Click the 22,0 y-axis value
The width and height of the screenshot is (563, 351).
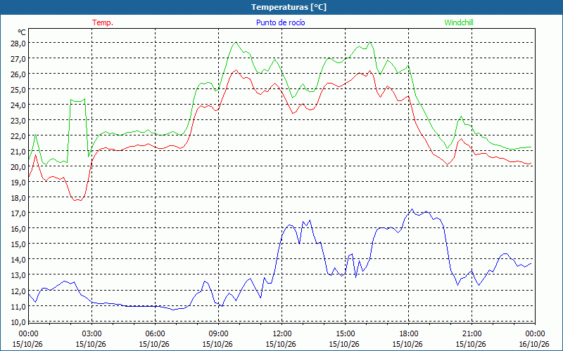(x=18, y=135)
